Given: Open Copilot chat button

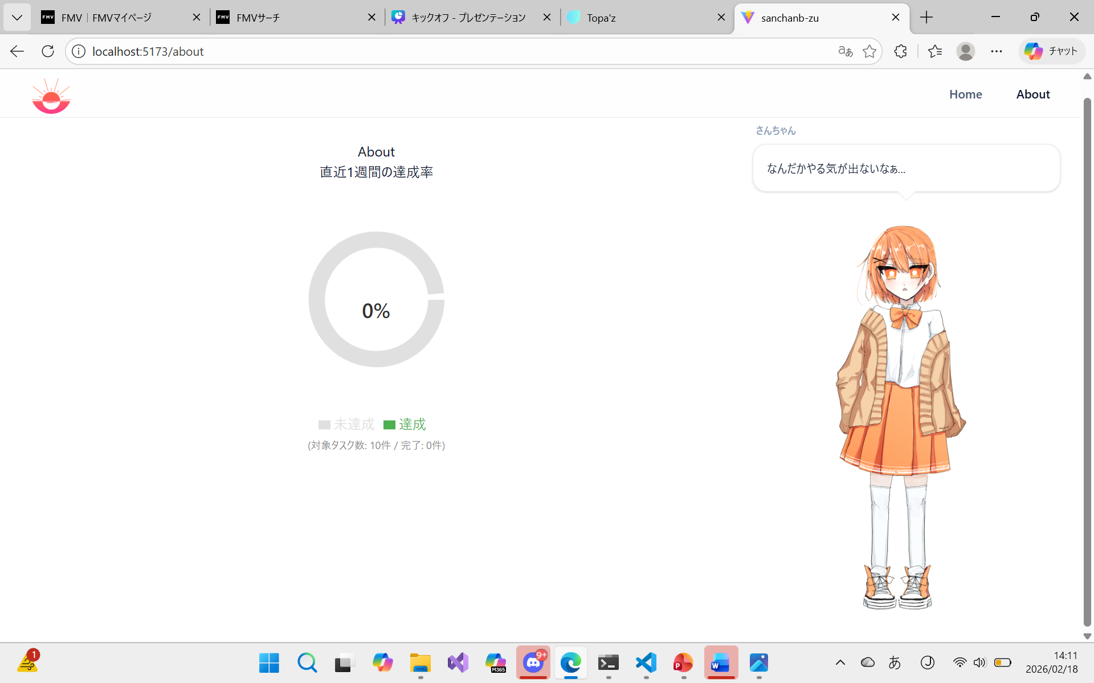Looking at the screenshot, I should pos(1051,51).
